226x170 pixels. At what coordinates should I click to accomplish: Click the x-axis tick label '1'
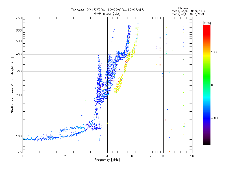click(x=23, y=156)
